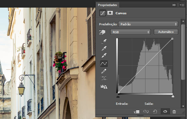Toggle adjustment layer visibility eye
187x119 pixels.
[x=165, y=112]
